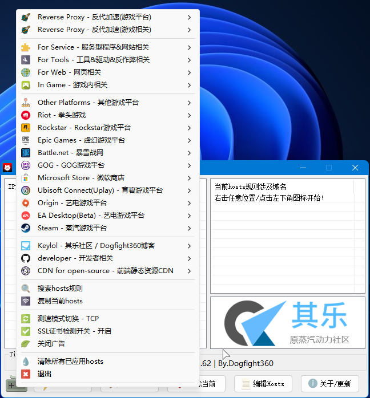The image size is (370, 398).
Task: Click the 其乐 community ad banner
Action: point(288,323)
